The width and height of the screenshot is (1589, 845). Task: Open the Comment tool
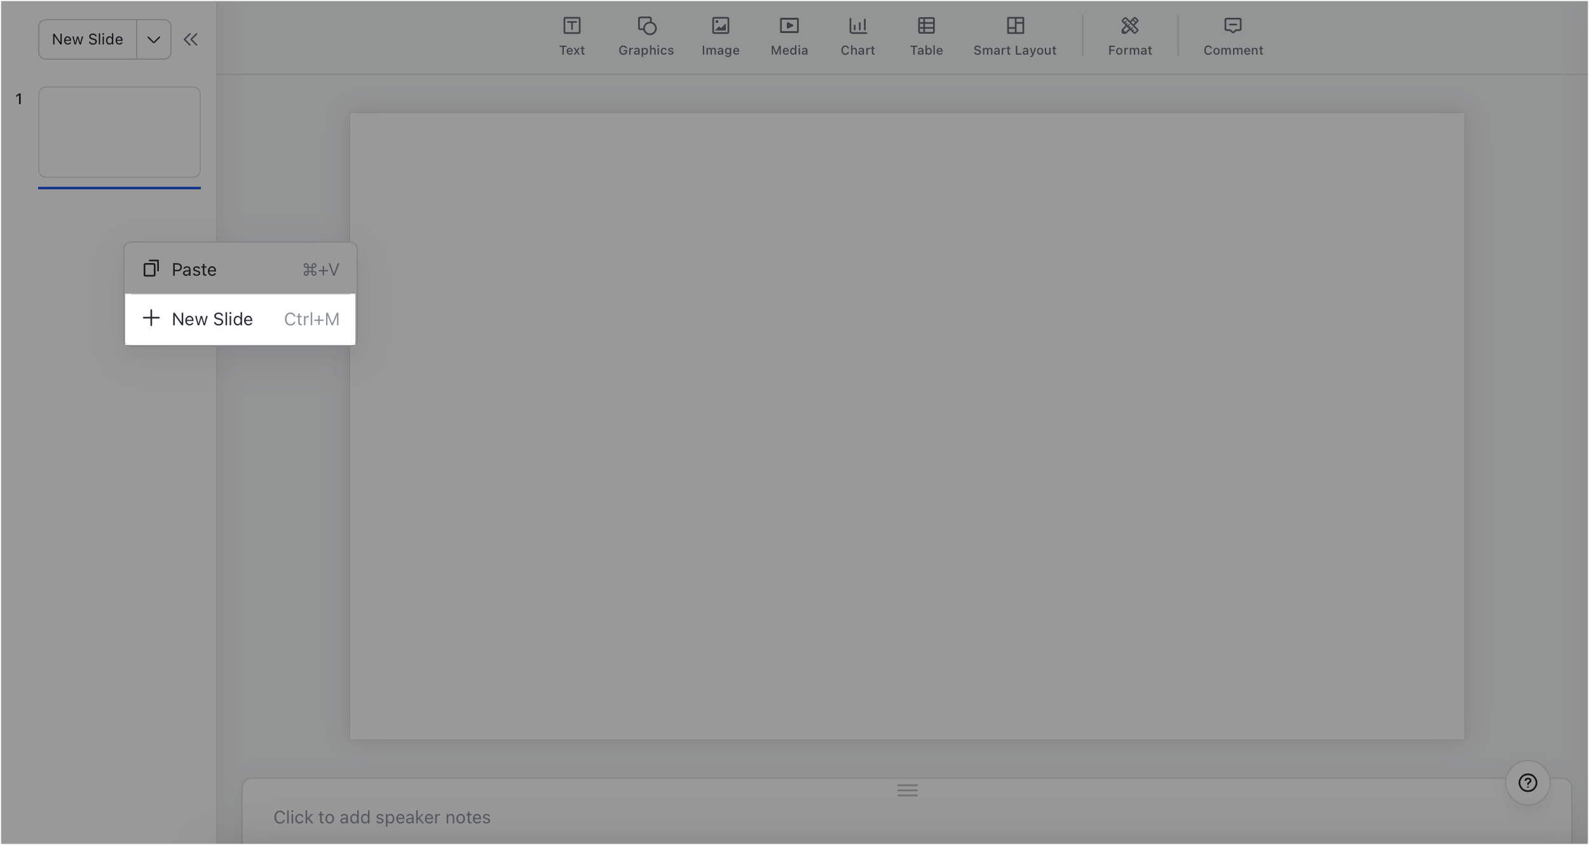coord(1232,36)
